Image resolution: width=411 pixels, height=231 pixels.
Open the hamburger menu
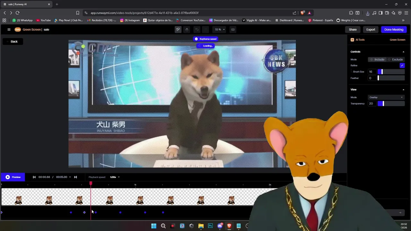coord(9,30)
